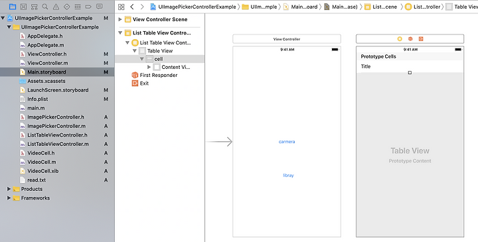Image resolution: width=478 pixels, height=242 pixels.
Task: Collapse the Table View outline item
Action: click(x=134, y=51)
